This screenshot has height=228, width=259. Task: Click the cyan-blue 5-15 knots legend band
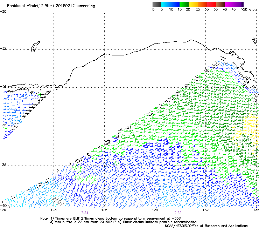(x=170, y=4)
